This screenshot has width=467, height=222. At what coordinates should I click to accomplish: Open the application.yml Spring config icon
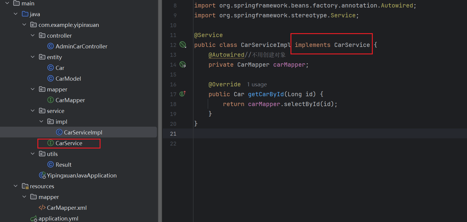[34, 219]
